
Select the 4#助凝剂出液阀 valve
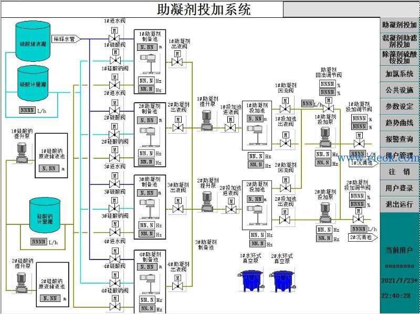177,284
